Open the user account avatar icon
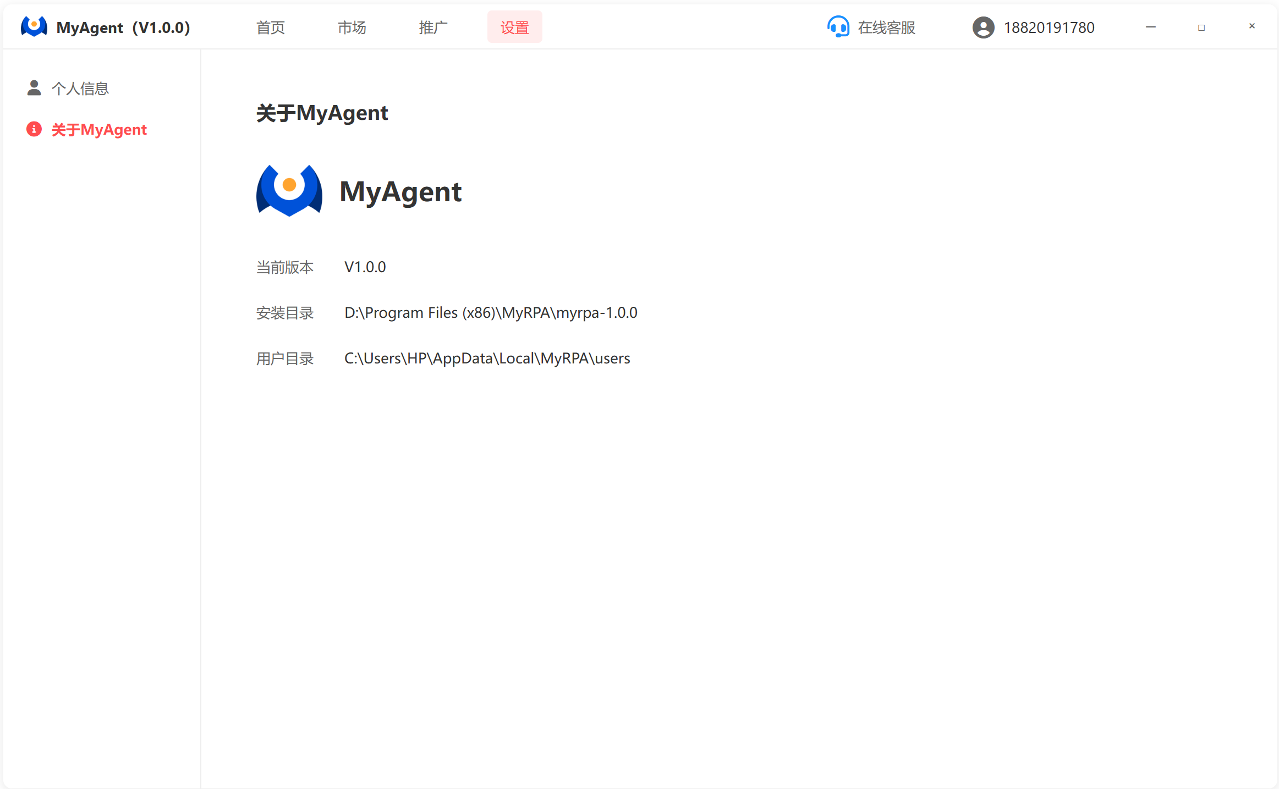This screenshot has width=1279, height=789. (982, 27)
